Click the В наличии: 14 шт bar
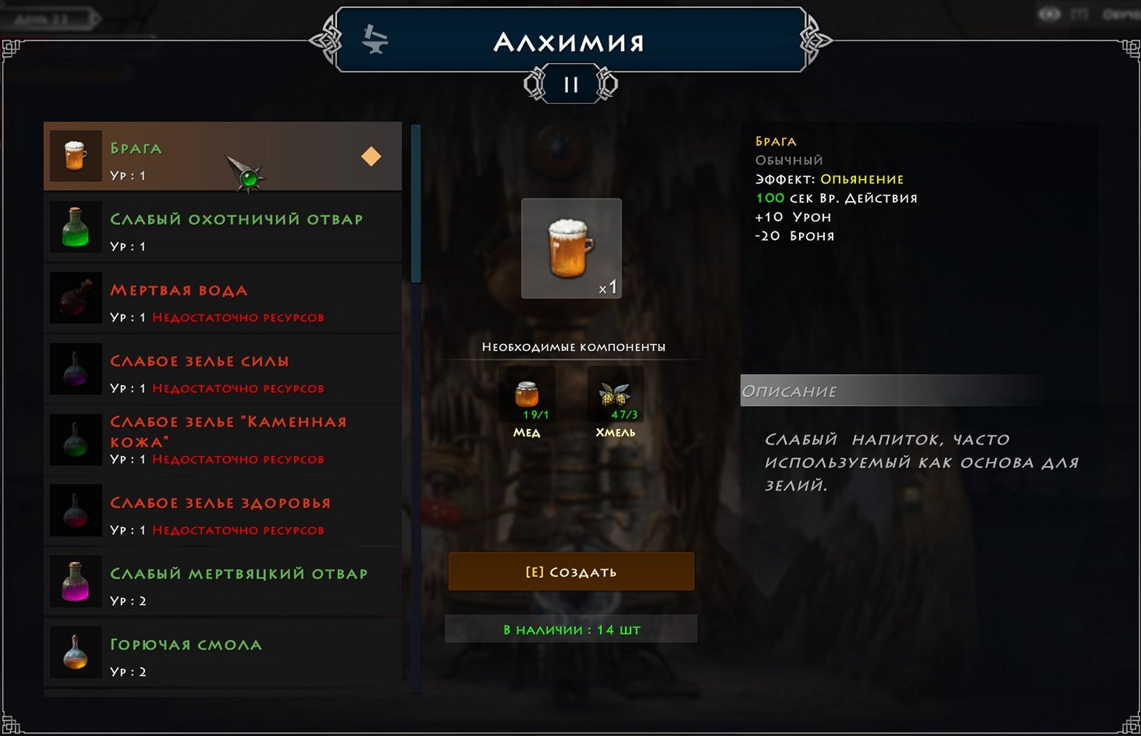Viewport: 1141px width, 736px height. (571, 629)
